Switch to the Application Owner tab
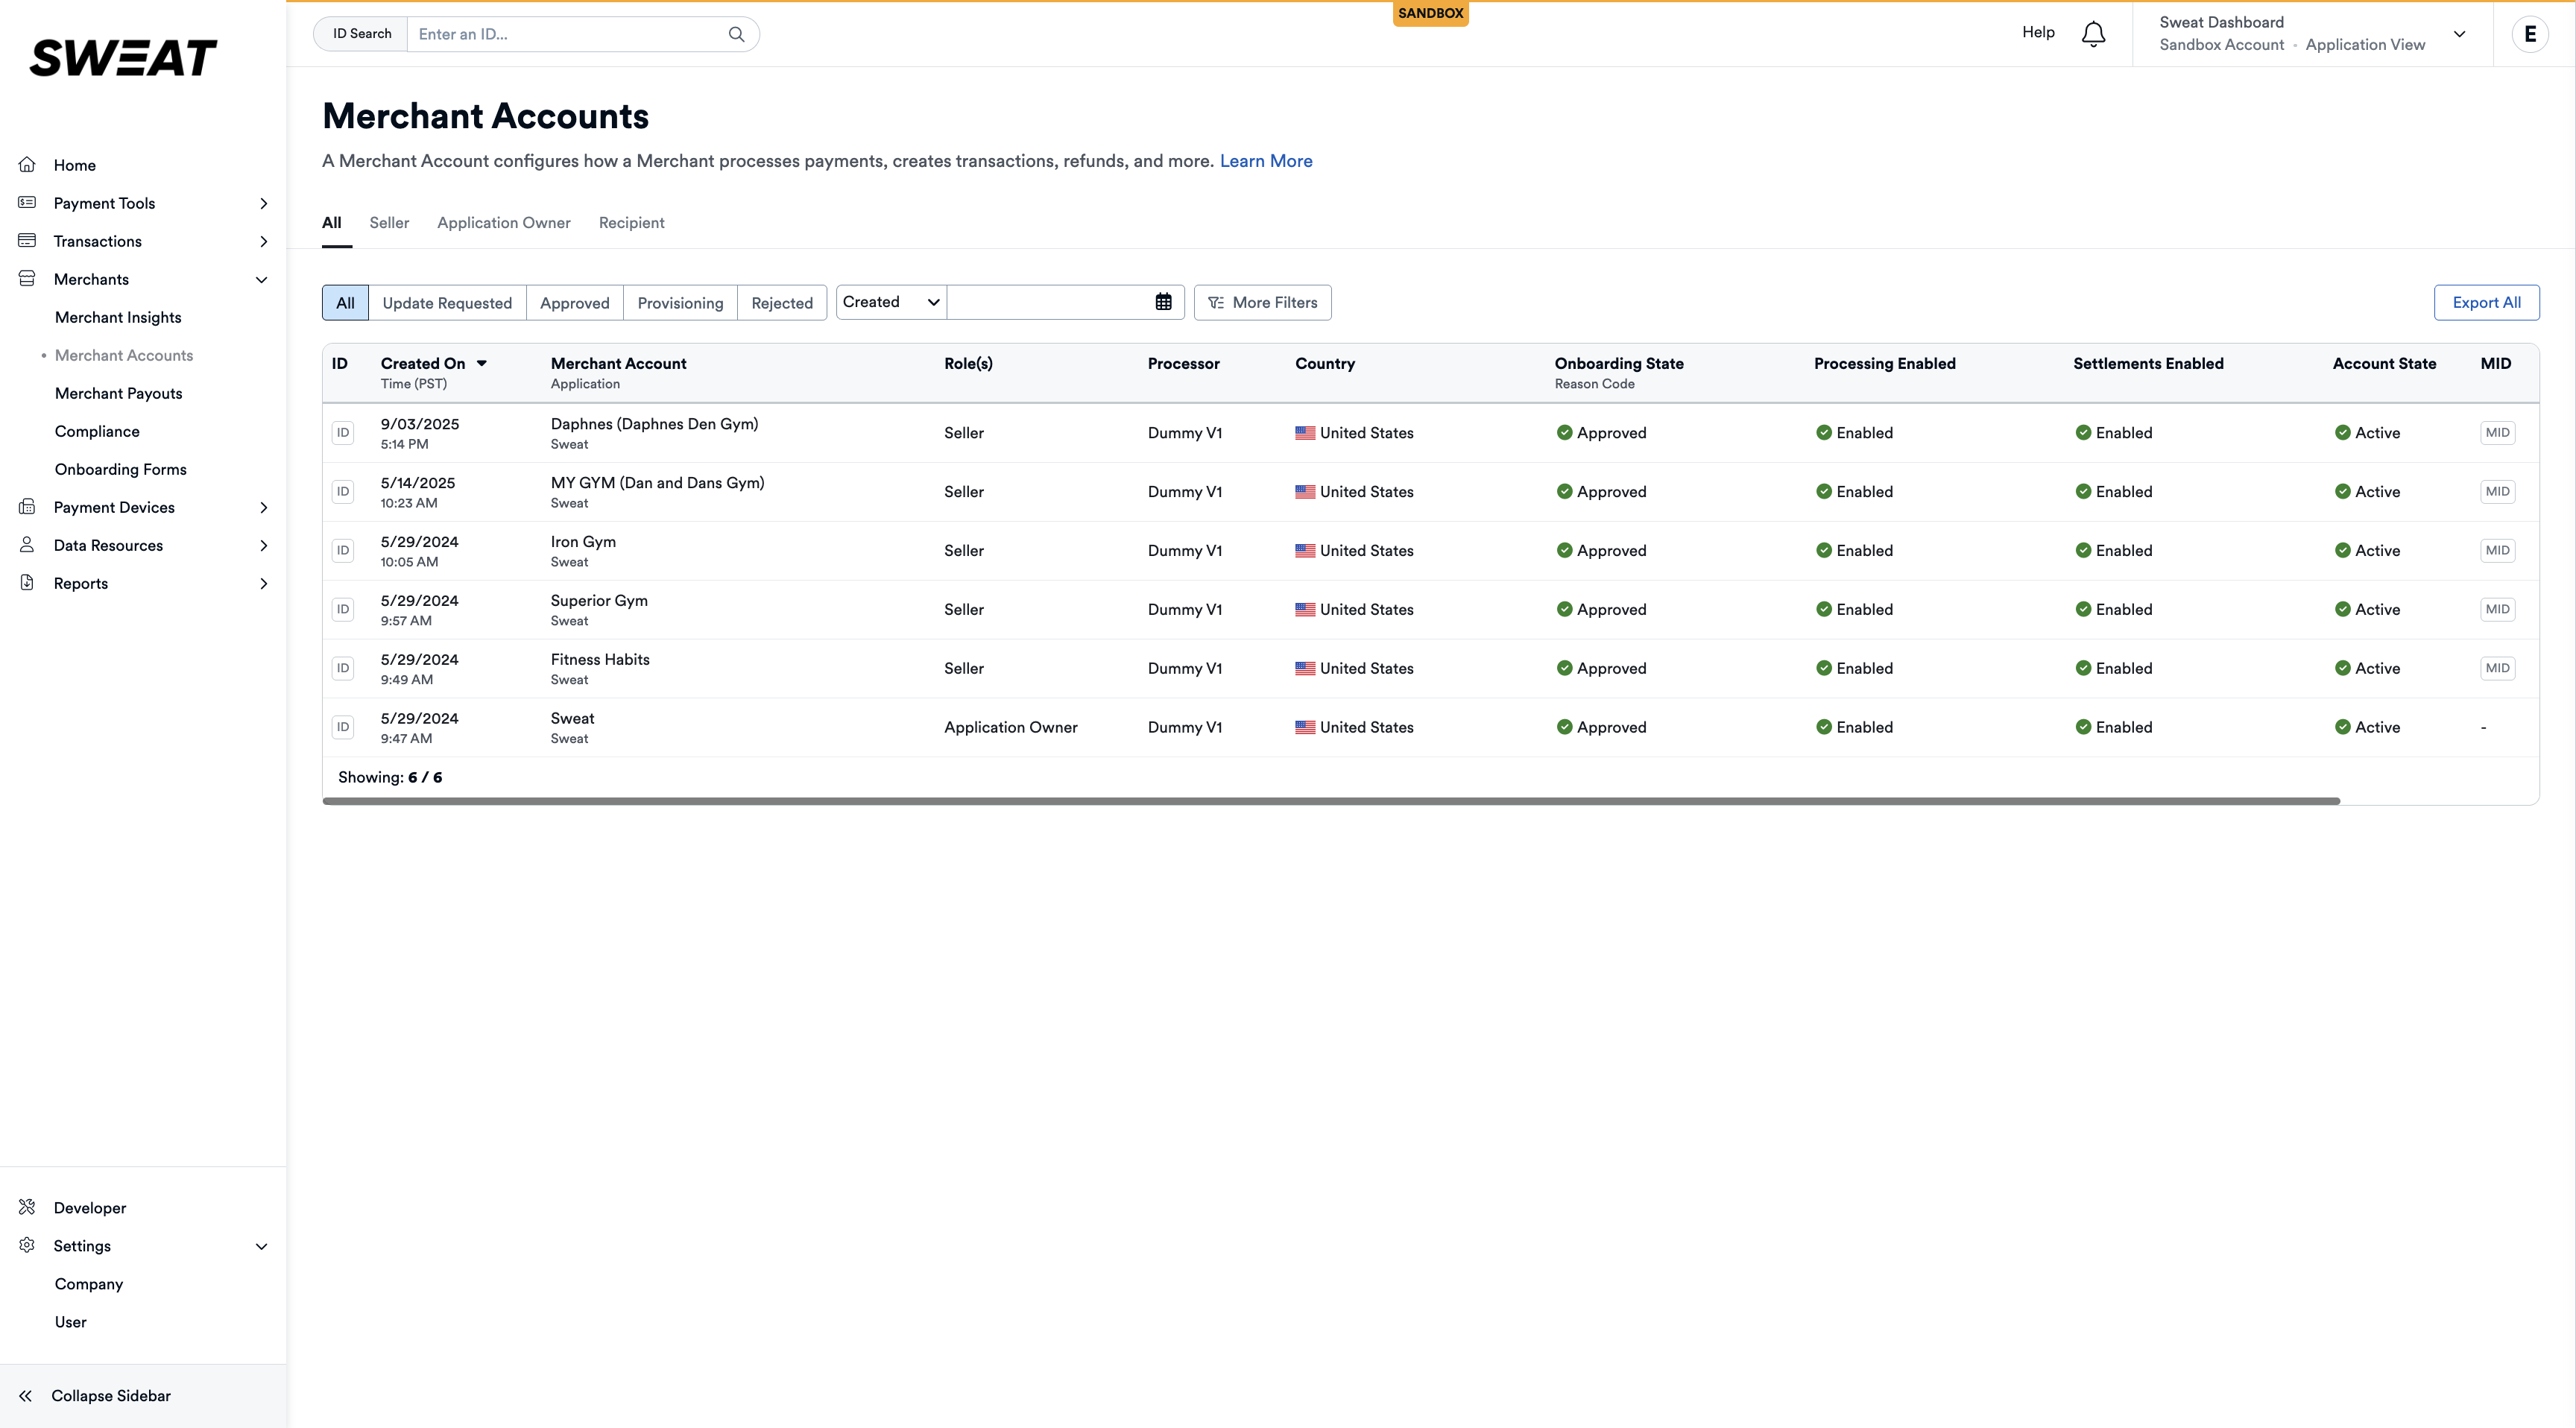The image size is (2576, 1428). (x=503, y=223)
